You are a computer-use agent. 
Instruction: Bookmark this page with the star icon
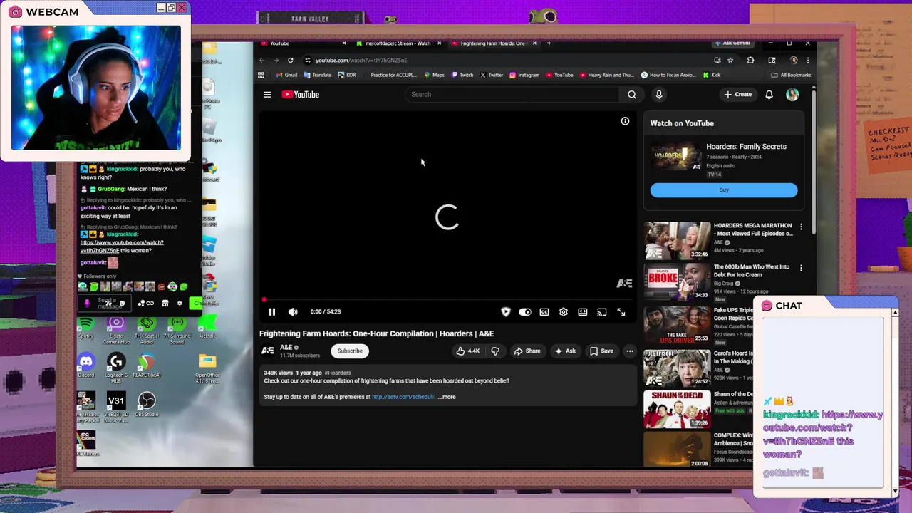tap(730, 61)
